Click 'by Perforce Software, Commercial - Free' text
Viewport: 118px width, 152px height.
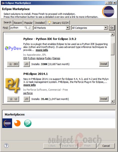point(46,90)
